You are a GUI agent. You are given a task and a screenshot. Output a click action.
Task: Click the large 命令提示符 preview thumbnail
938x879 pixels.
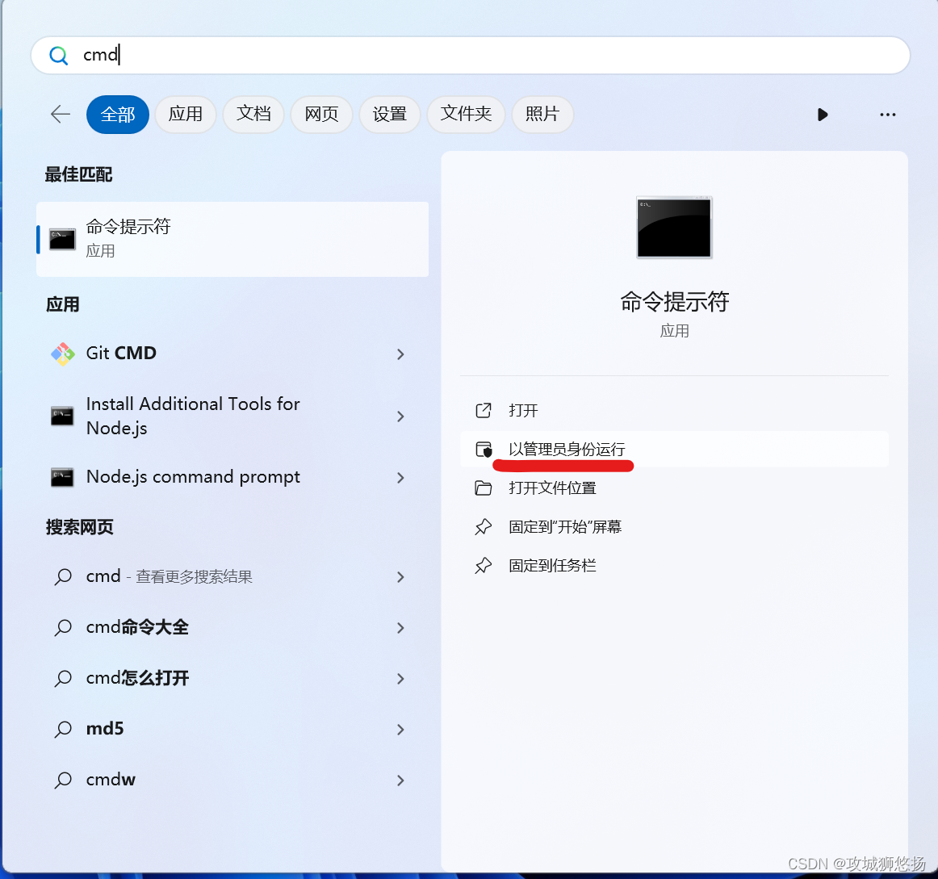click(x=674, y=228)
